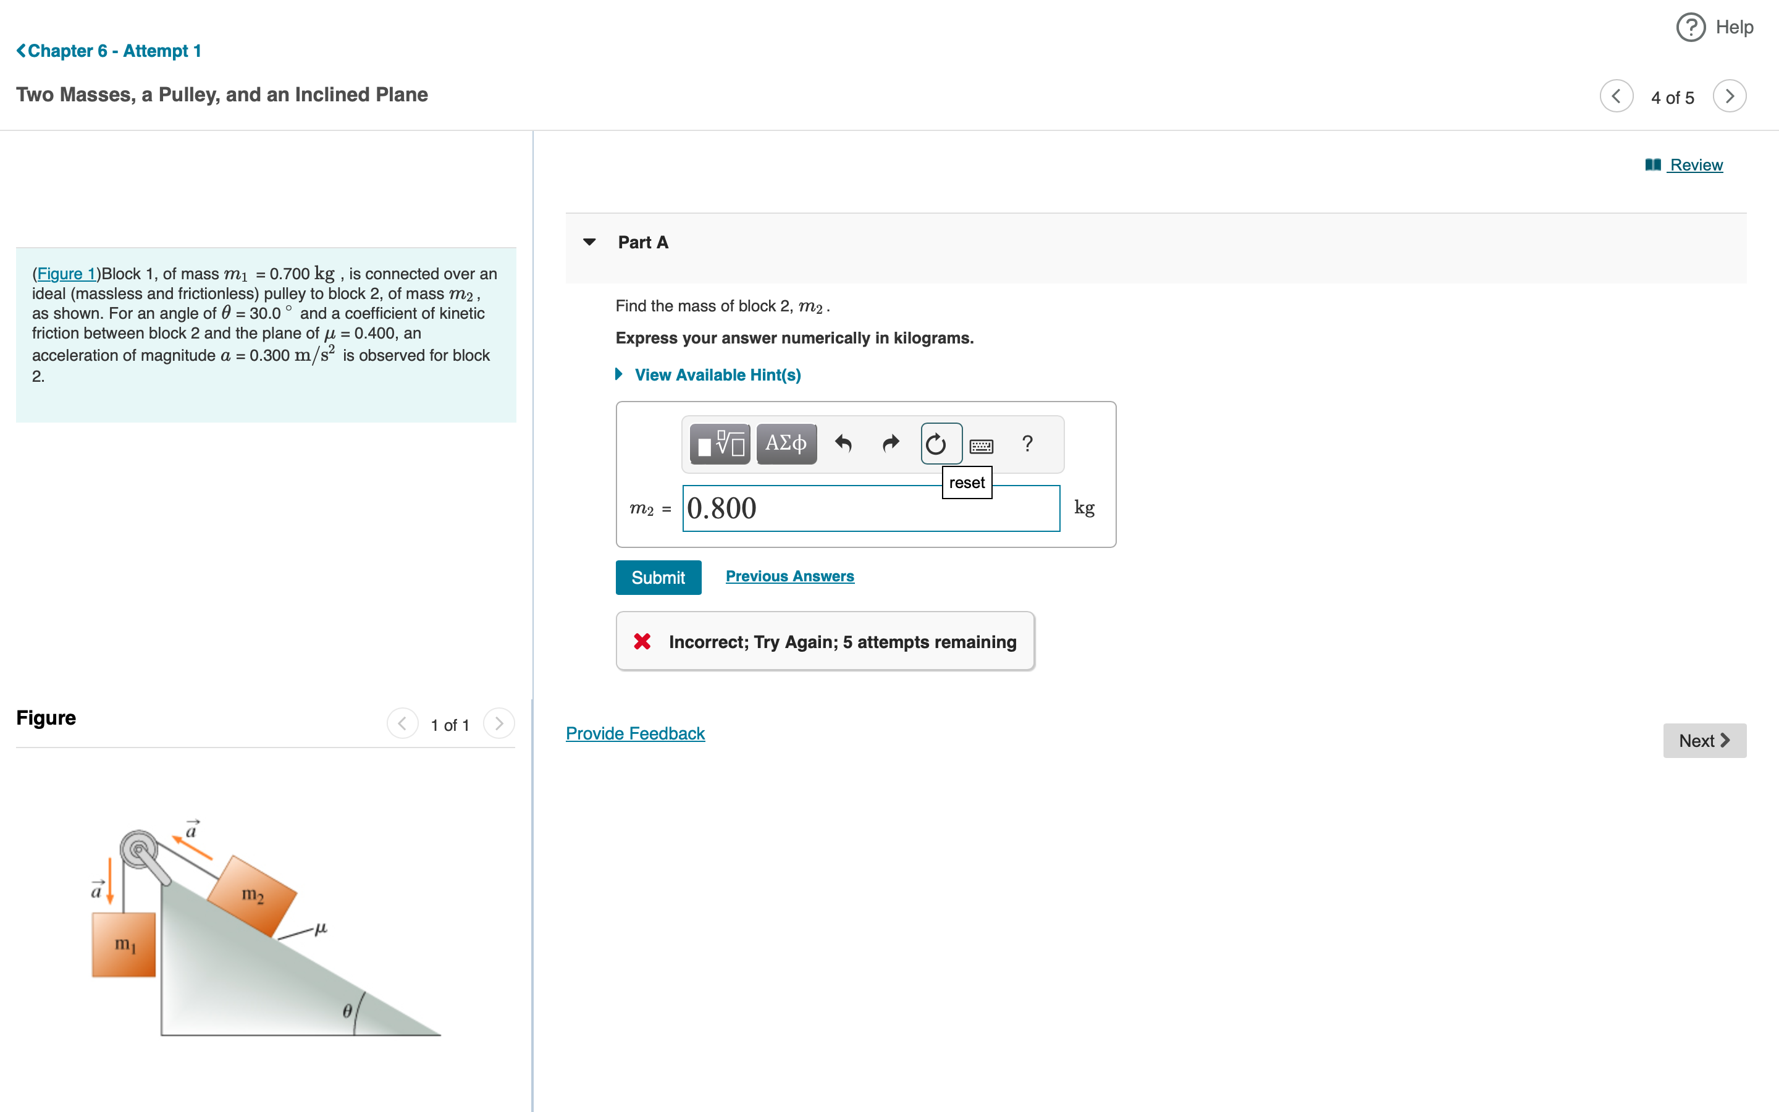
Task: Open equation editor help question mark
Action: tap(1027, 444)
